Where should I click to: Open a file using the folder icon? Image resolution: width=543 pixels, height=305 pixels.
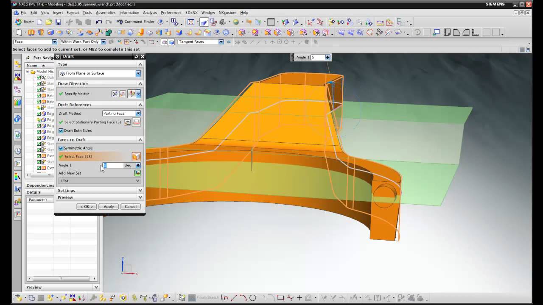tap(49, 22)
